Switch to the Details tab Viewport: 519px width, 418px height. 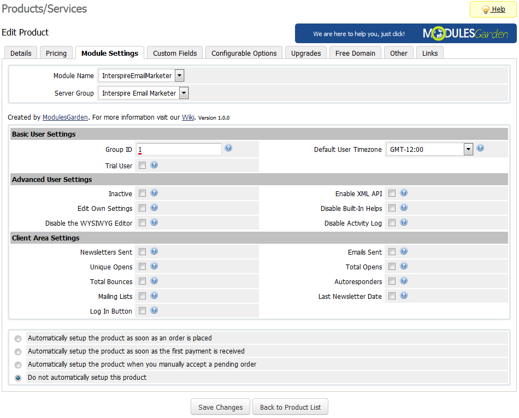tap(21, 53)
